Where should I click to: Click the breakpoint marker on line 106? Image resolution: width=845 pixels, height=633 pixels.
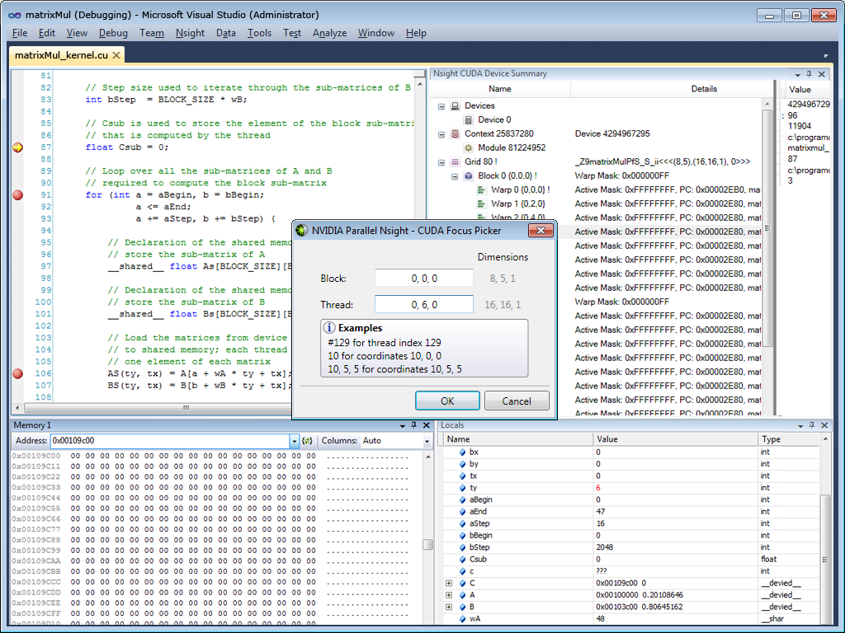click(18, 373)
